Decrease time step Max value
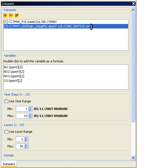Screen dimensions: 167x168 30,117
